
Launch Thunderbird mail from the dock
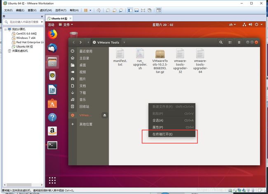(52, 48)
